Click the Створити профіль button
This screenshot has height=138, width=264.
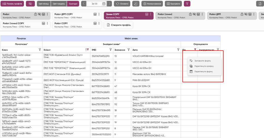tap(119, 25)
